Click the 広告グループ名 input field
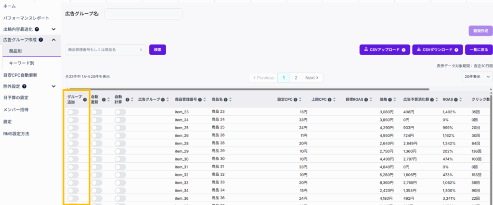Image resolution: width=493 pixels, height=205 pixels. tap(143, 14)
